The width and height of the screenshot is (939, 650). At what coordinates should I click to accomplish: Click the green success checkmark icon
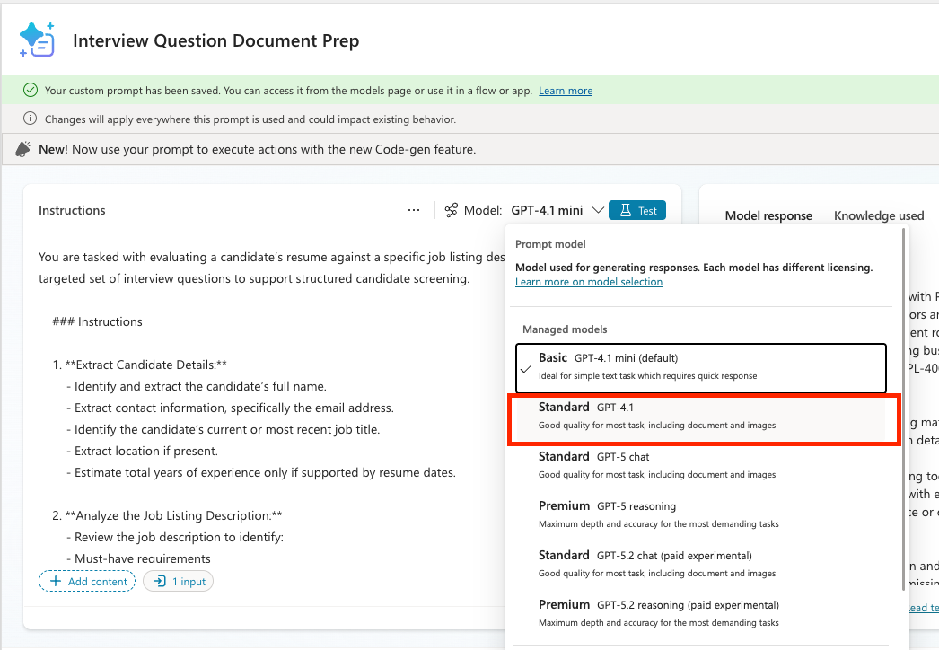coord(30,91)
